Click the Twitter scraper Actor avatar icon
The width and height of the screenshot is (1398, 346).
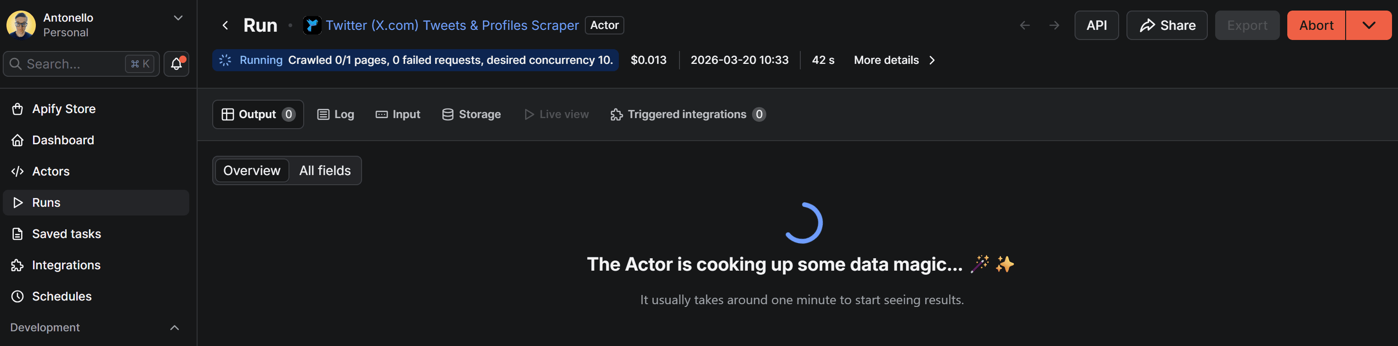[x=311, y=25]
